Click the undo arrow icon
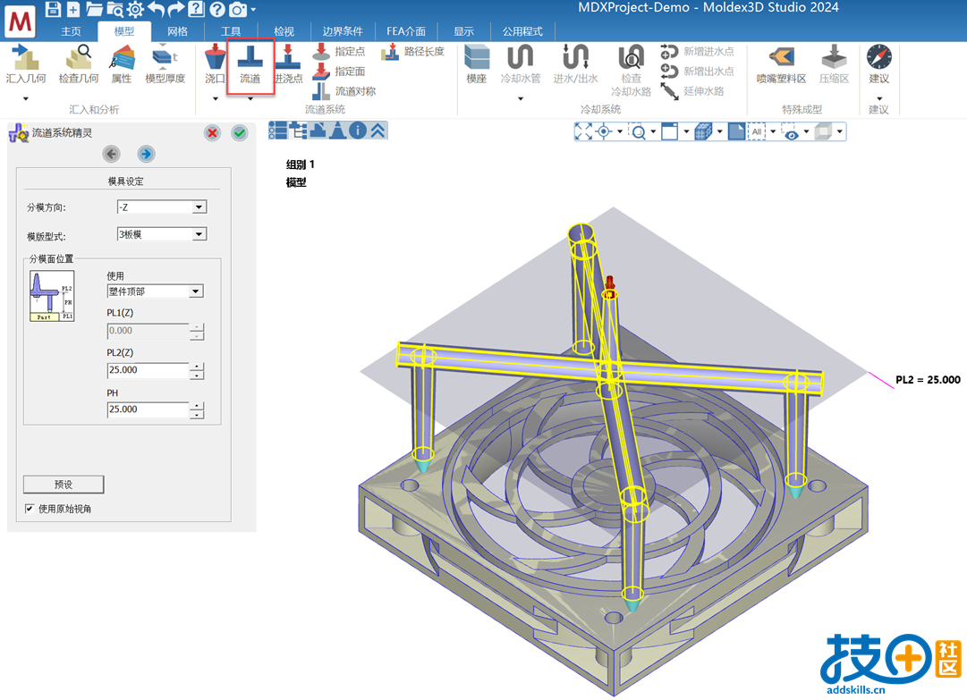Viewport: 967px width, 700px height. (x=156, y=9)
